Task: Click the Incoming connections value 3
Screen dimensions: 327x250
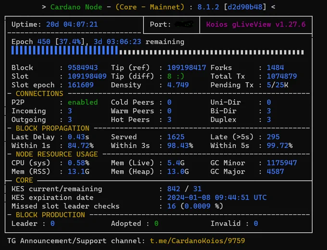Action: click(70, 111)
